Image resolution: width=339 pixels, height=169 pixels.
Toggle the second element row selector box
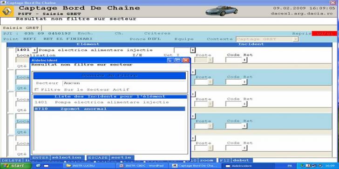click(x=11, y=80)
